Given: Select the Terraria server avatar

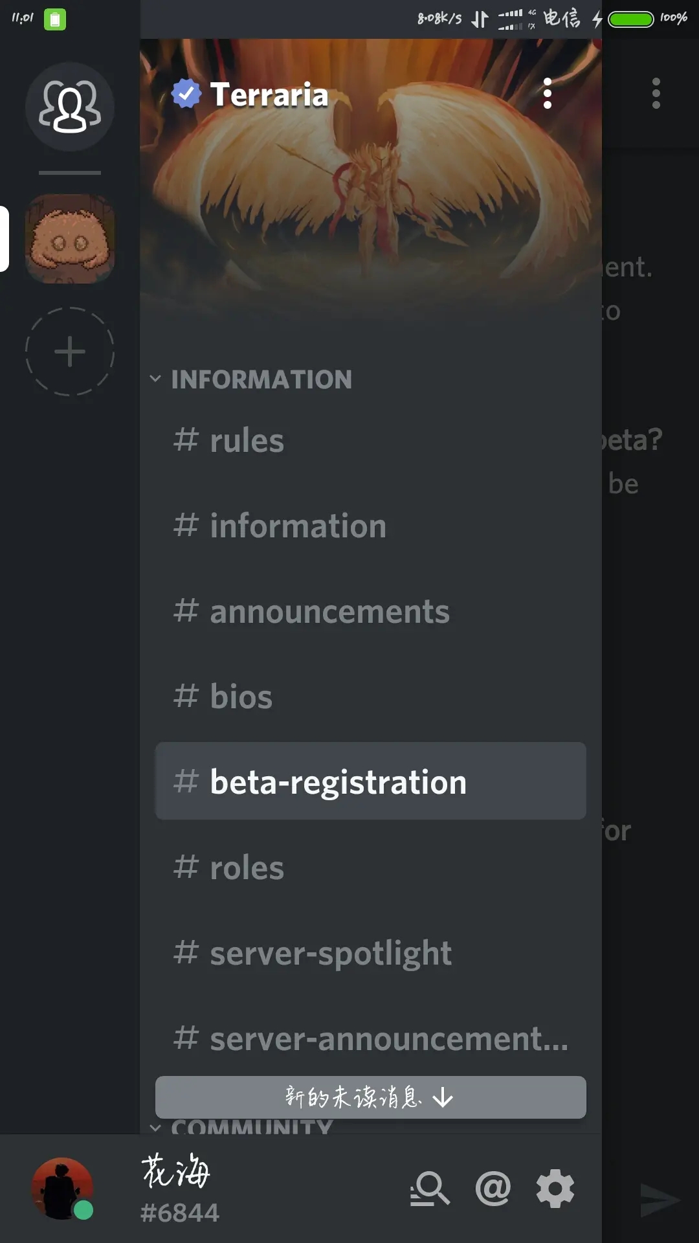Looking at the screenshot, I should 70,239.
